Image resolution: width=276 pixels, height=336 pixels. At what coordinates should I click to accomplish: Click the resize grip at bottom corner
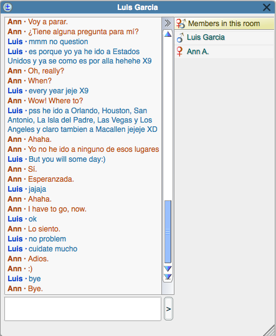tap(270, 330)
